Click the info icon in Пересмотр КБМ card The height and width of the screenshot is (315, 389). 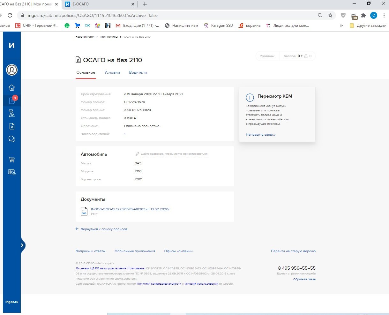(250, 98)
